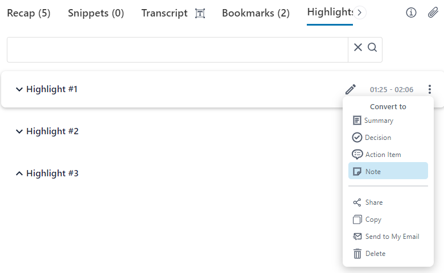Toggle the transcript text icon

pos(200,14)
